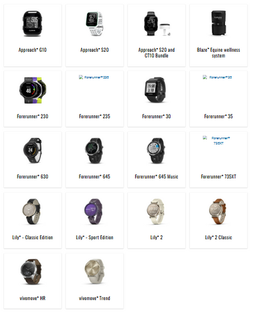
Task: Click the Forerunner 645 product name
Action: (95, 177)
